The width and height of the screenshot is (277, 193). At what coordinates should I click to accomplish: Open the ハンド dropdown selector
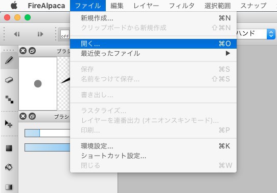coord(256,34)
